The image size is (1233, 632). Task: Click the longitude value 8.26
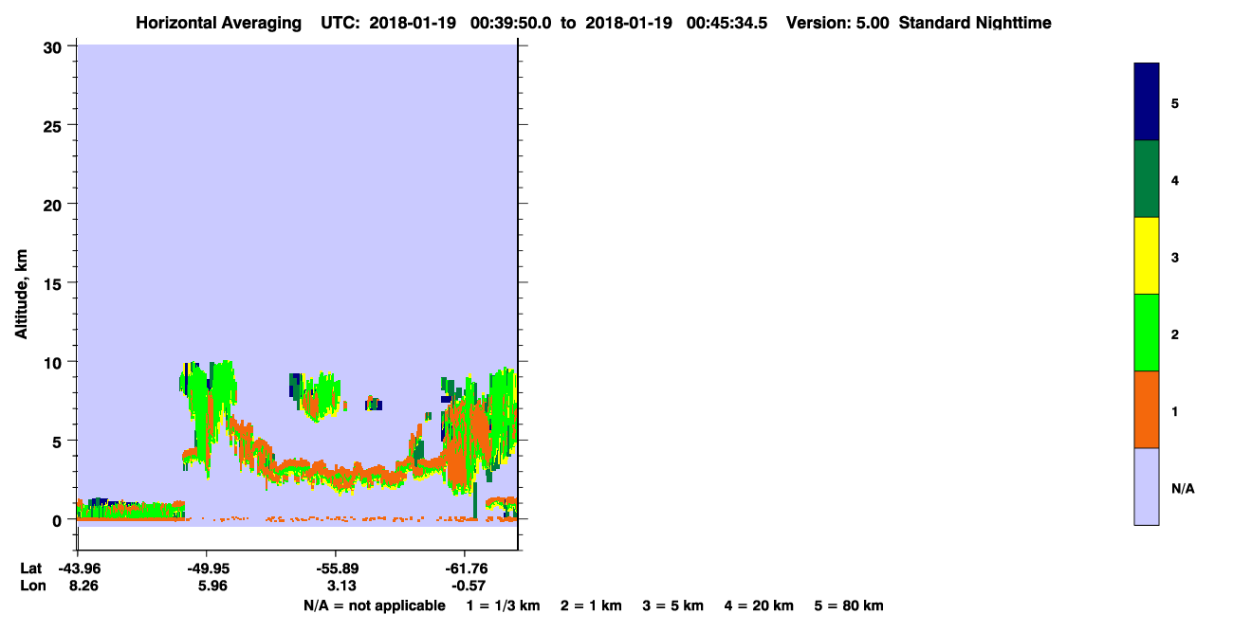[83, 586]
